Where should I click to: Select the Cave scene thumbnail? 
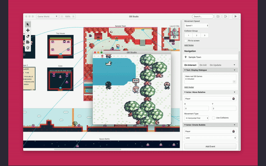tap(60, 79)
